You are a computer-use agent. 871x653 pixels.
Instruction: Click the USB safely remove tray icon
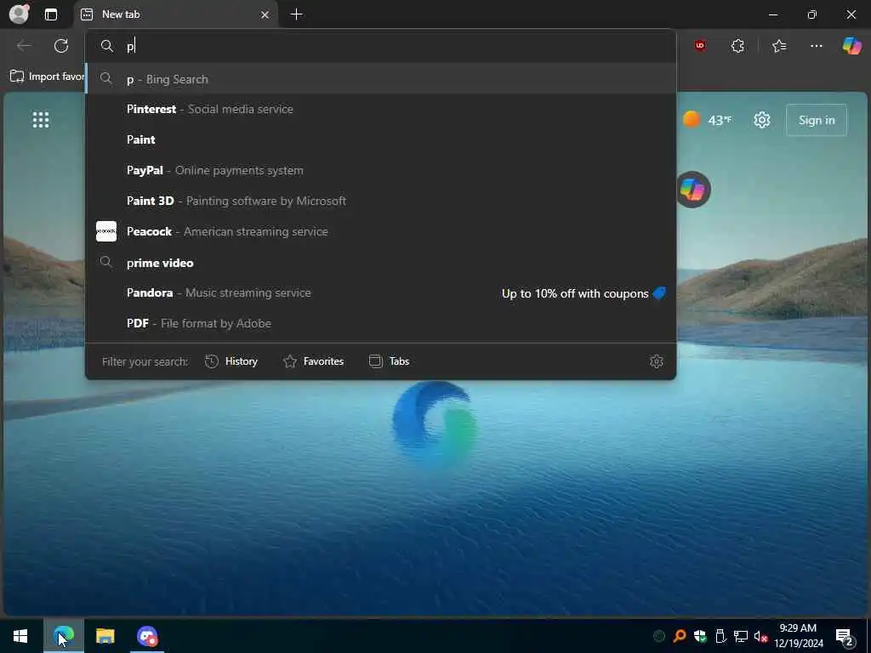pos(720,636)
